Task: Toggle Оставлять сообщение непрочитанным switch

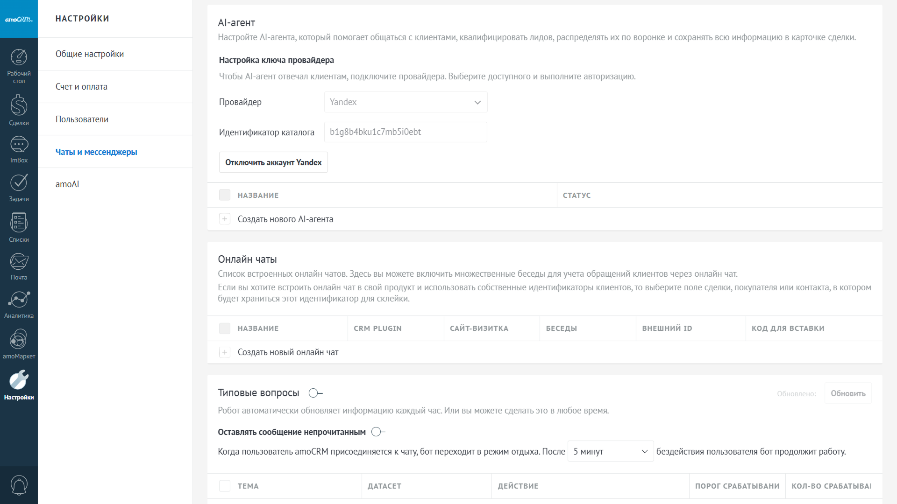Action: coord(378,432)
